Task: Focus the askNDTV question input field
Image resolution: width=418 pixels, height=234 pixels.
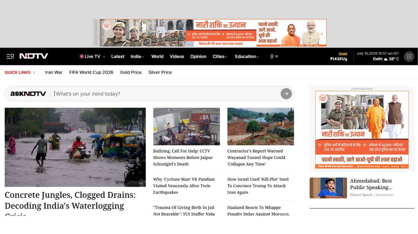Action: [x=167, y=94]
